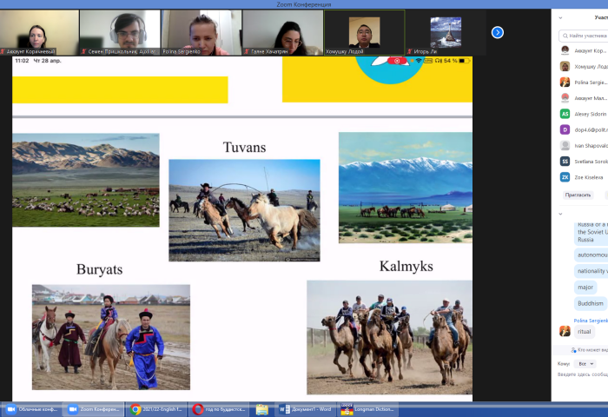The width and height of the screenshot is (608, 417).
Task: Switch to Word document in taskbar
Action: [306, 409]
